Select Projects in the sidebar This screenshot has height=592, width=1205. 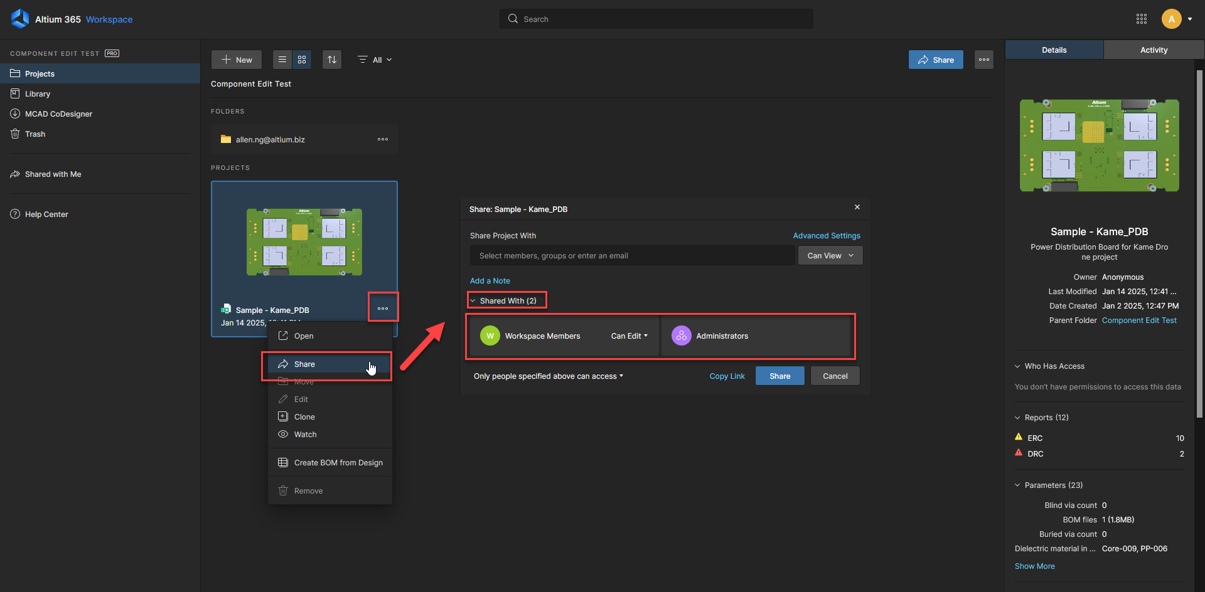pyautogui.click(x=100, y=73)
